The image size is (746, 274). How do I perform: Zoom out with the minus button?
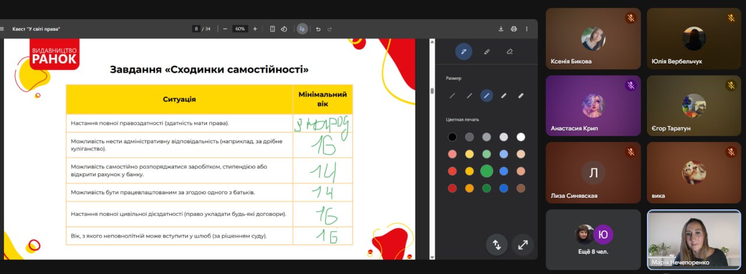pyautogui.click(x=225, y=29)
